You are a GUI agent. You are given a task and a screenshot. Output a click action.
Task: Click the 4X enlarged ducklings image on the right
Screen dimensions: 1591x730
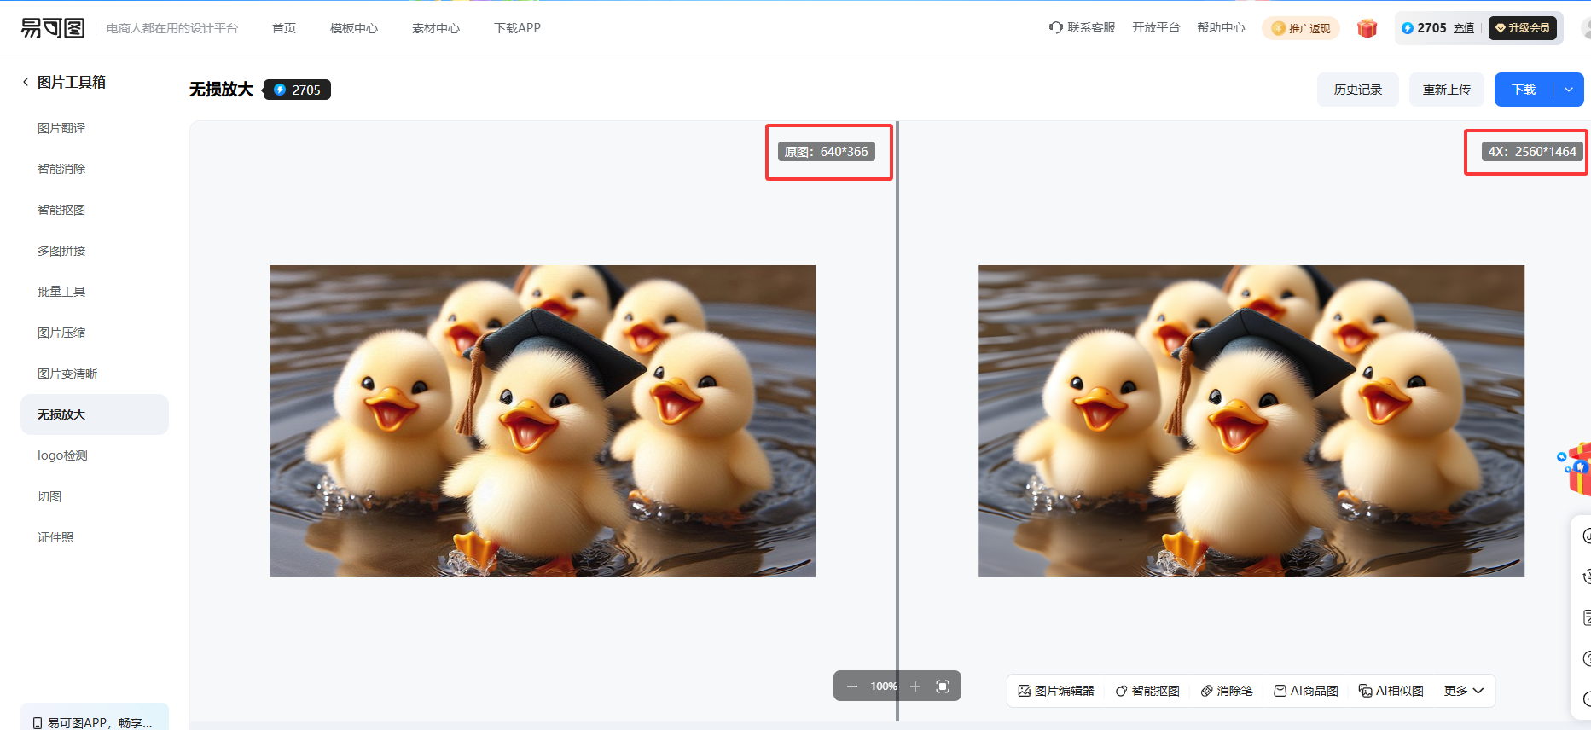point(1251,421)
